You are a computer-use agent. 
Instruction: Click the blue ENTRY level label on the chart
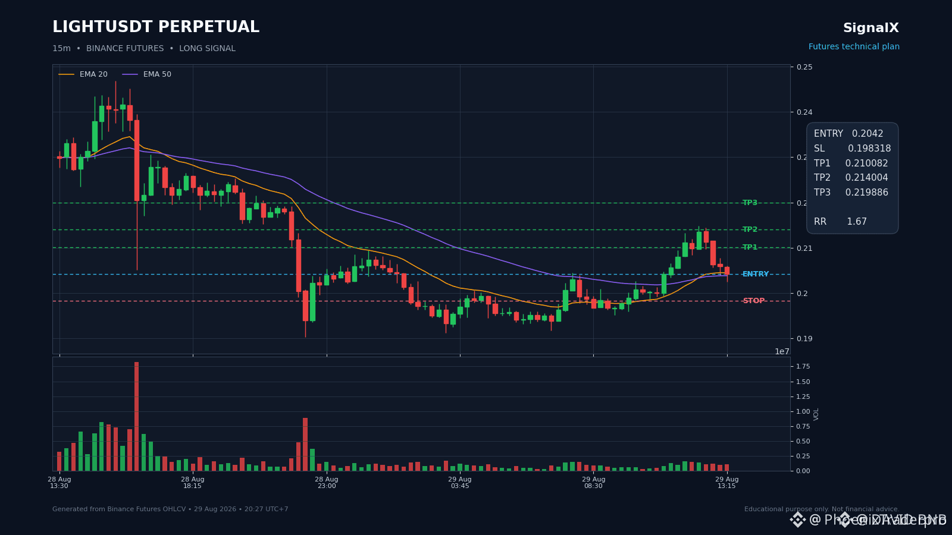pyautogui.click(x=756, y=274)
